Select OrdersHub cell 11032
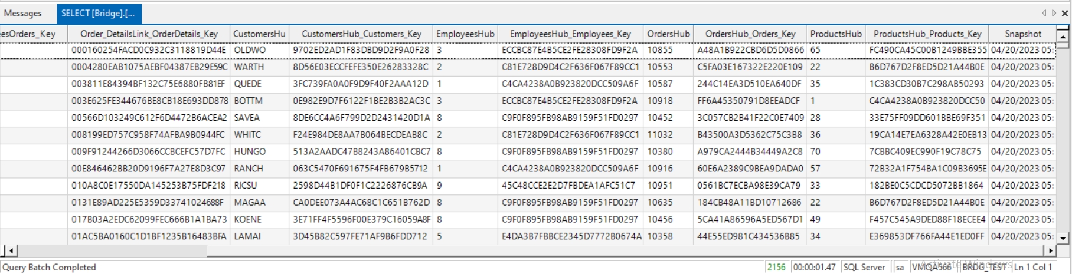Viewport: 1072px width, 274px height. pyautogui.click(x=668, y=134)
